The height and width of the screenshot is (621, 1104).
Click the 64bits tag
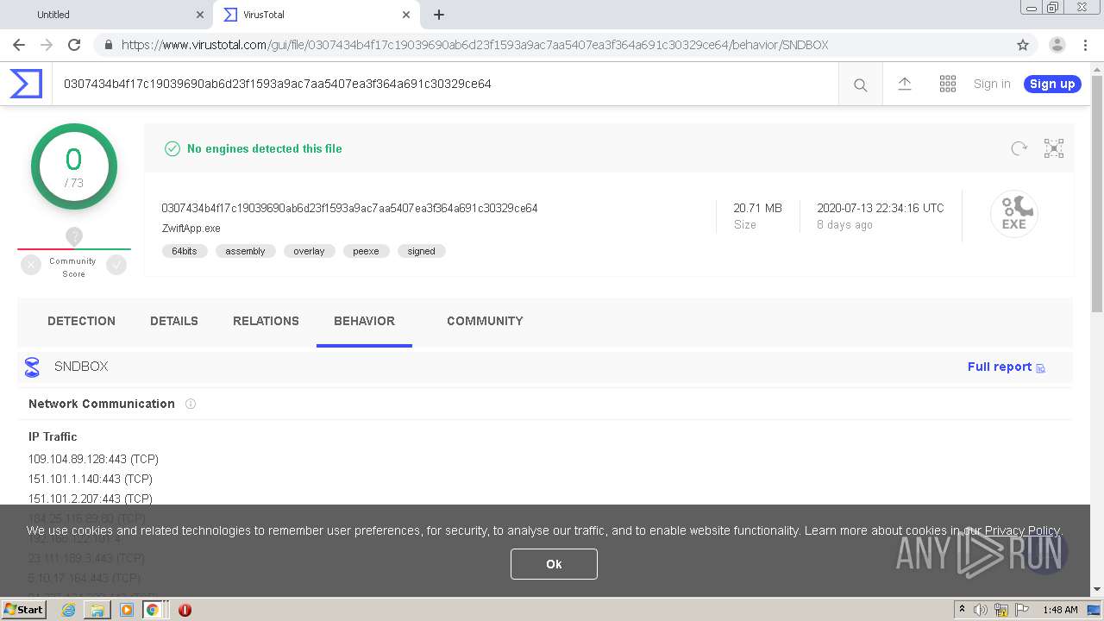(x=185, y=251)
